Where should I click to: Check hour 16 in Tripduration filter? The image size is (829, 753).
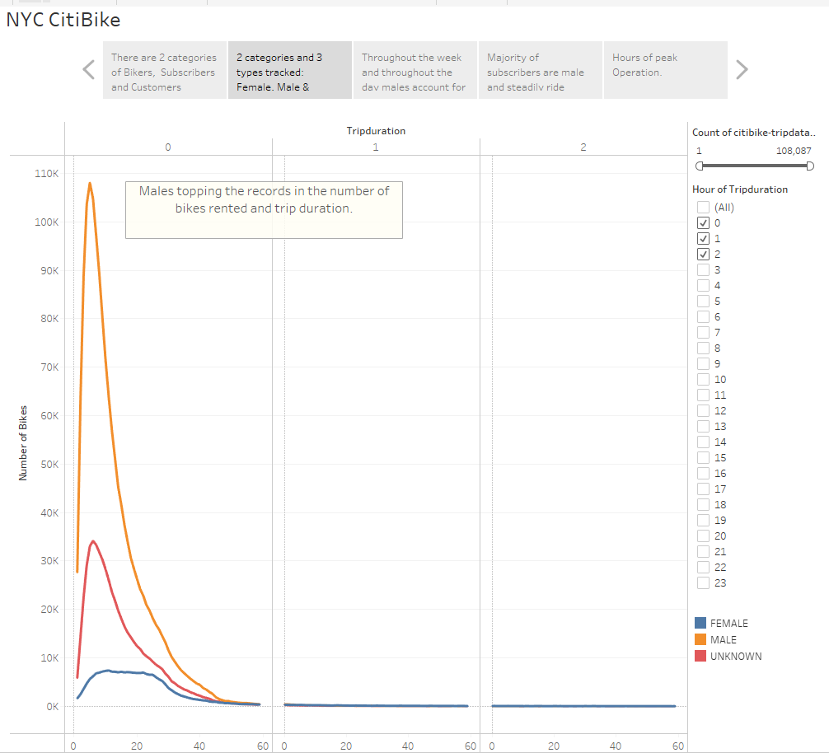703,474
